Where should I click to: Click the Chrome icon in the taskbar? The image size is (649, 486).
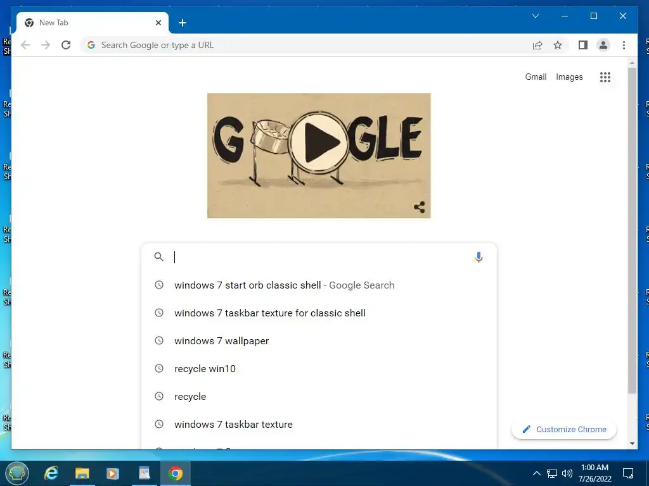[175, 473]
